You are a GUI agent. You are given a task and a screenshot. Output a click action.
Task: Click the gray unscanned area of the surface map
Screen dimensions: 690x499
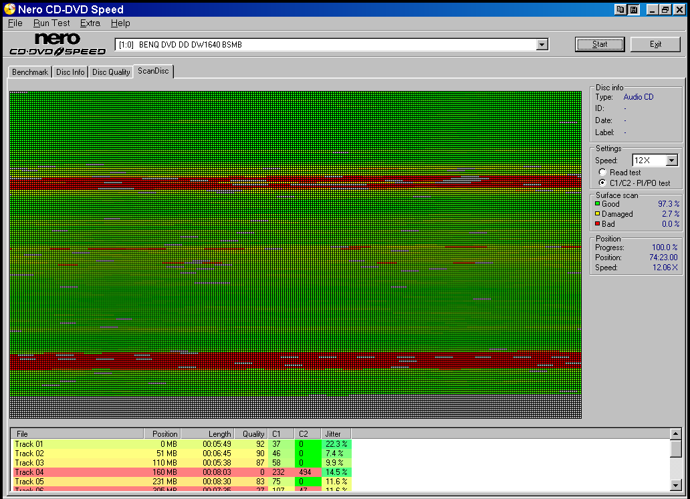click(296, 407)
